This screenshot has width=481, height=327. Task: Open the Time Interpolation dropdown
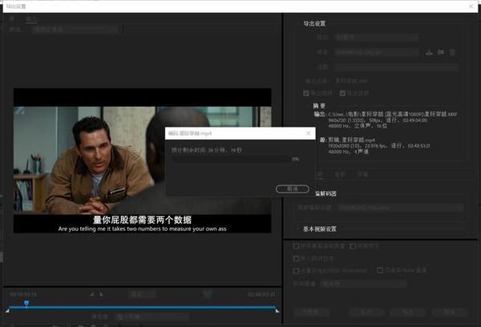[363, 284]
